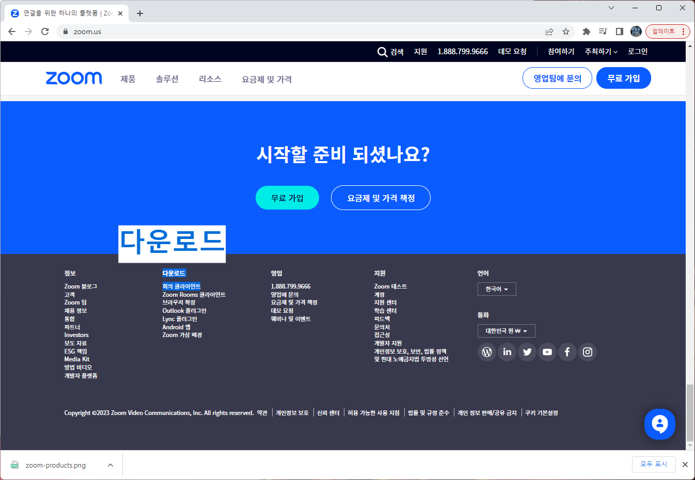
Task: Open the 한국어 language dropdown
Action: (497, 289)
